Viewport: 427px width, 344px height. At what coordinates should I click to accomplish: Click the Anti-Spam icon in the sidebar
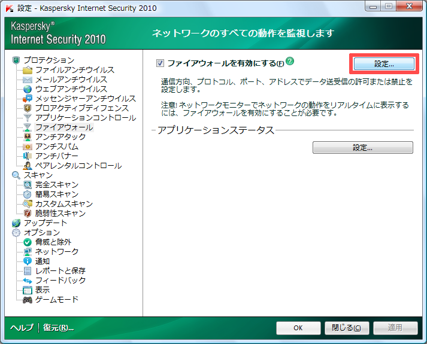[28, 147]
